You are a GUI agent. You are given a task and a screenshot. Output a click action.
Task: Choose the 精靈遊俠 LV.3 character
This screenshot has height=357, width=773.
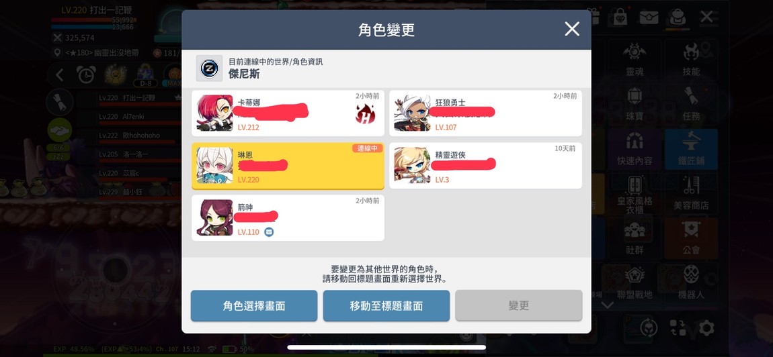click(x=485, y=166)
